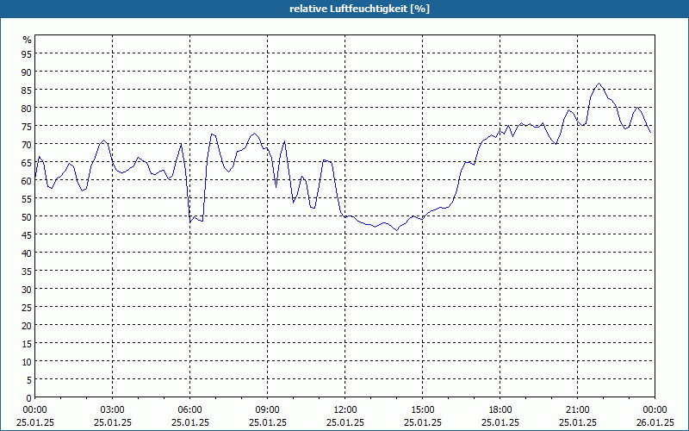Click the 06:00 time axis label
The width and height of the screenshot is (689, 431).
(x=189, y=410)
